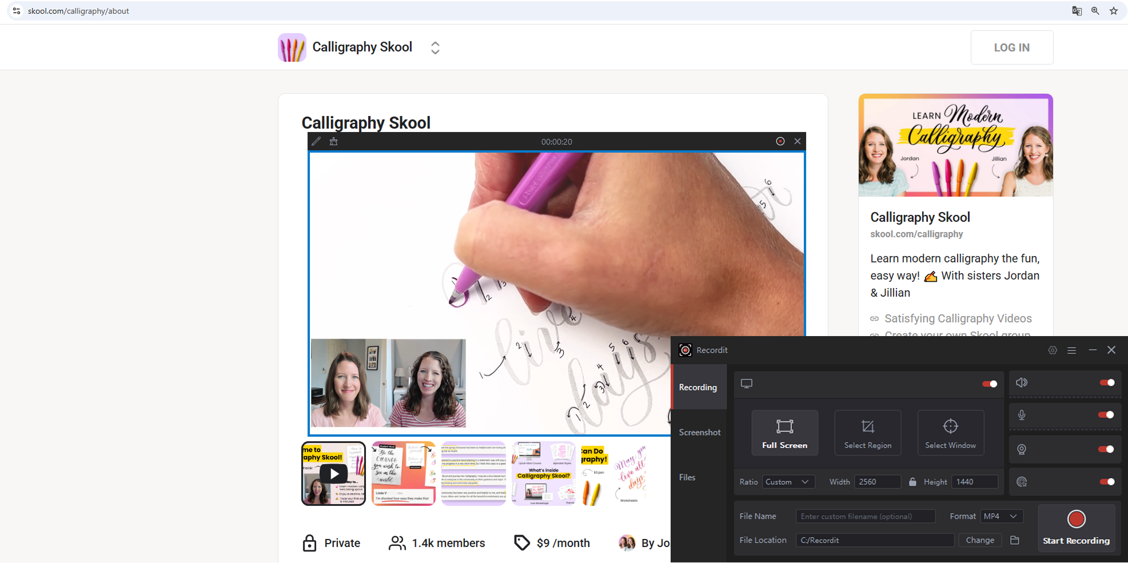Click the webcam icon in Recordit

[x=1022, y=449]
